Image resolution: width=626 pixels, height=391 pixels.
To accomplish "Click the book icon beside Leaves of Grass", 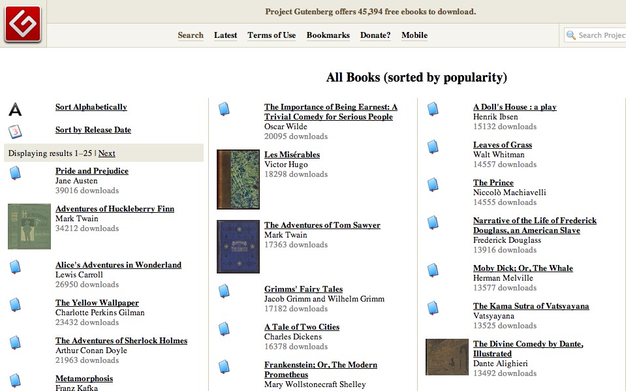I will 433,147.
